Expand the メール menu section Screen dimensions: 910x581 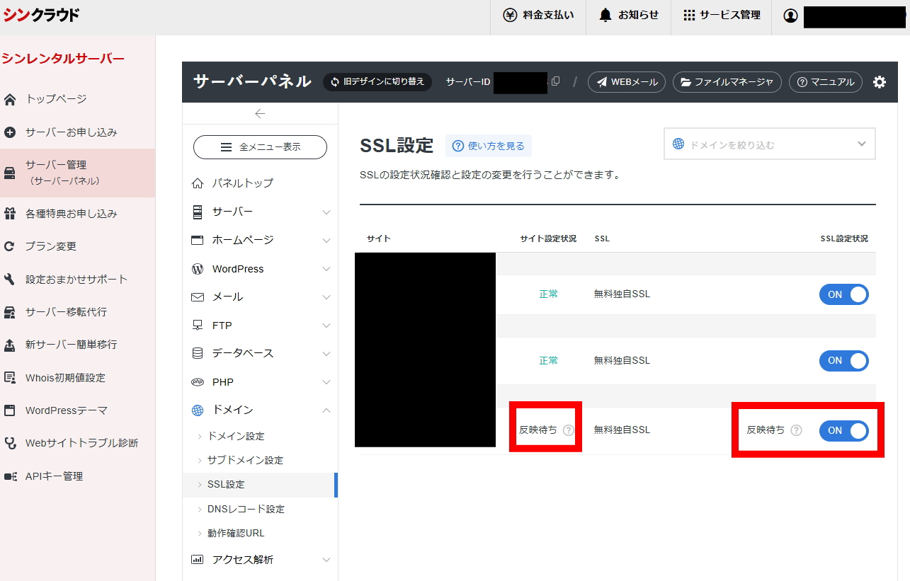click(x=260, y=297)
